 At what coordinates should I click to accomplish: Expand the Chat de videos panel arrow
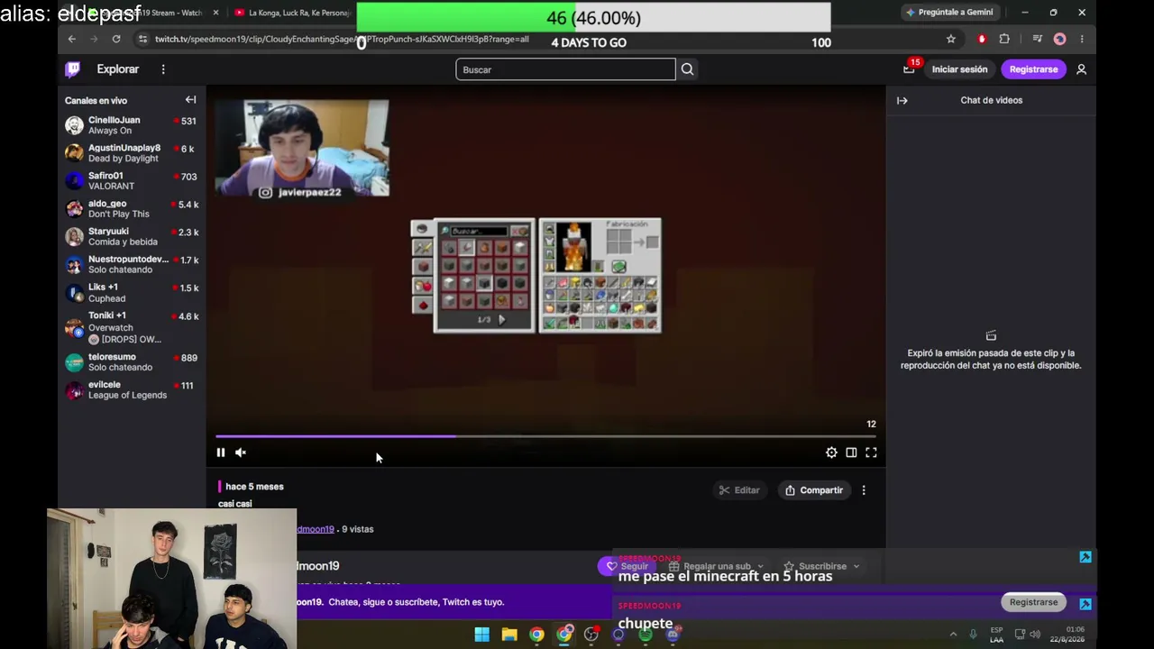pos(902,100)
